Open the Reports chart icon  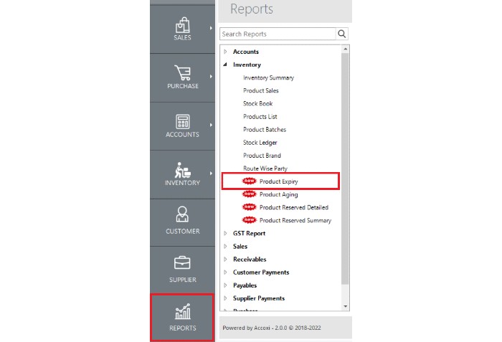182,312
